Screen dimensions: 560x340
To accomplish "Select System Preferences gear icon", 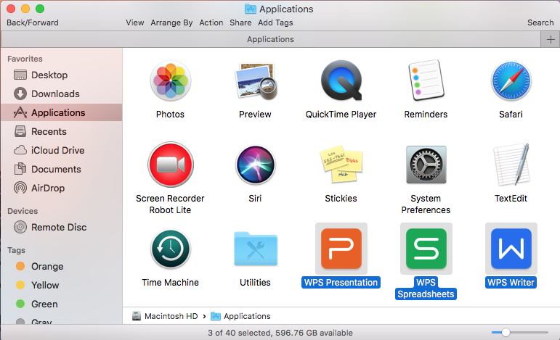I will pos(426,165).
